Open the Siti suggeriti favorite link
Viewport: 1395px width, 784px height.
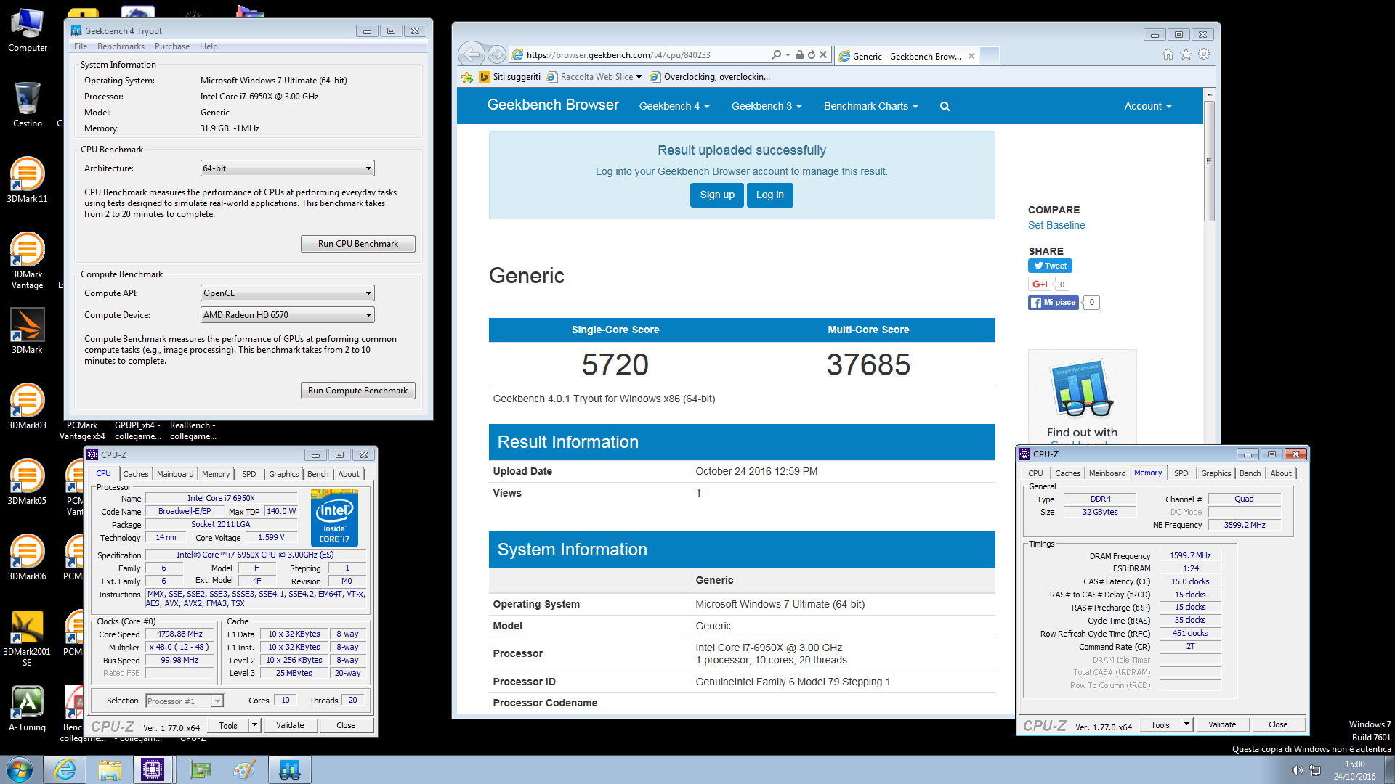pyautogui.click(x=510, y=77)
